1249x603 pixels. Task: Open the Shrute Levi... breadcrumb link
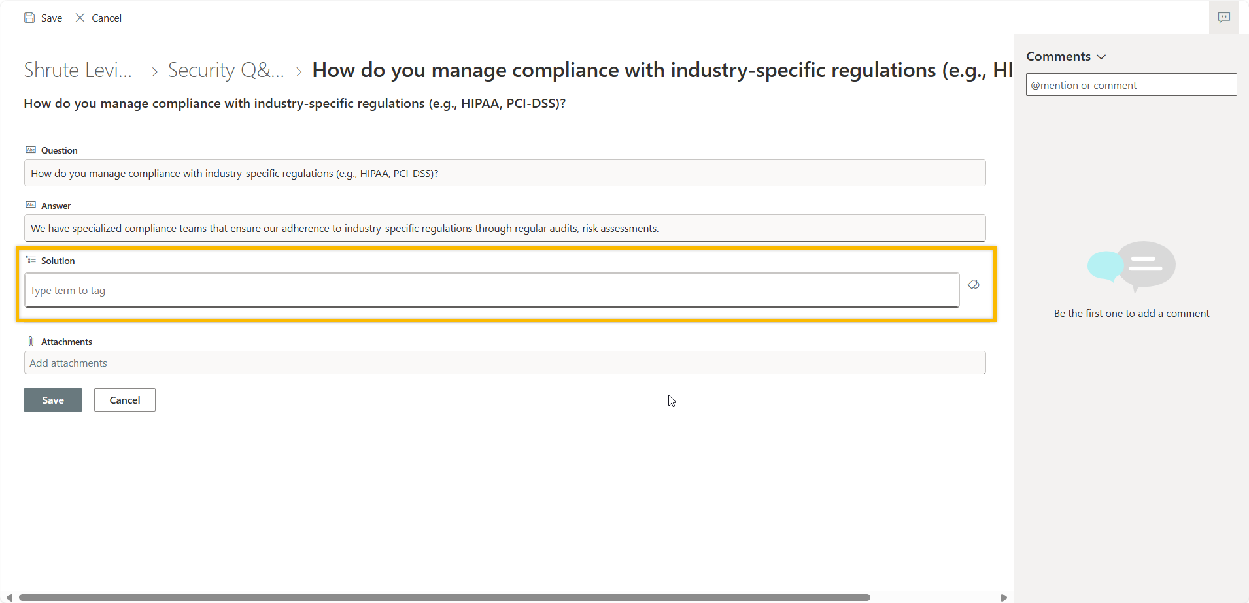coord(78,71)
